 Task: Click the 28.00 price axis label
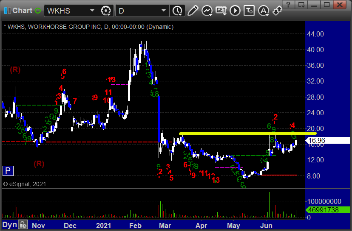(315, 97)
